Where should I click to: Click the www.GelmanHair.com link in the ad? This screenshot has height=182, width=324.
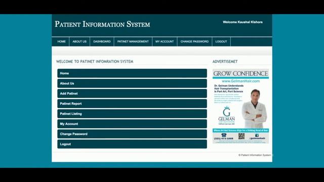pos(241,81)
